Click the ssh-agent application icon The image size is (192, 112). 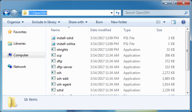53,84
